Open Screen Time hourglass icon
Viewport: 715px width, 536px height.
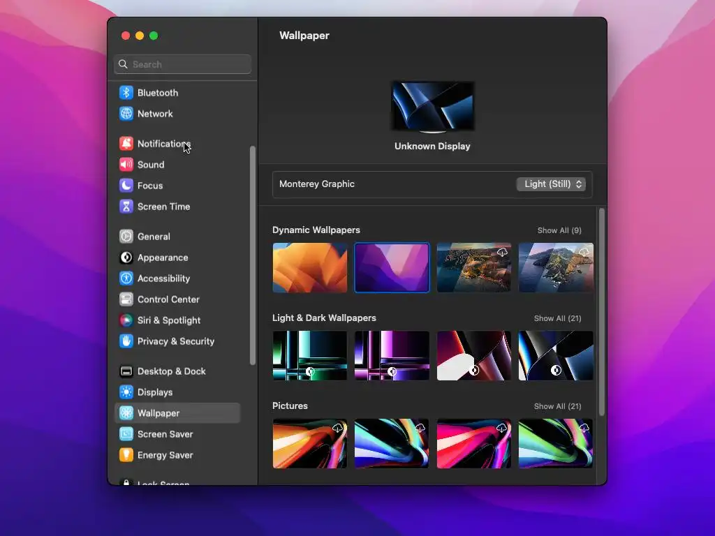126,207
